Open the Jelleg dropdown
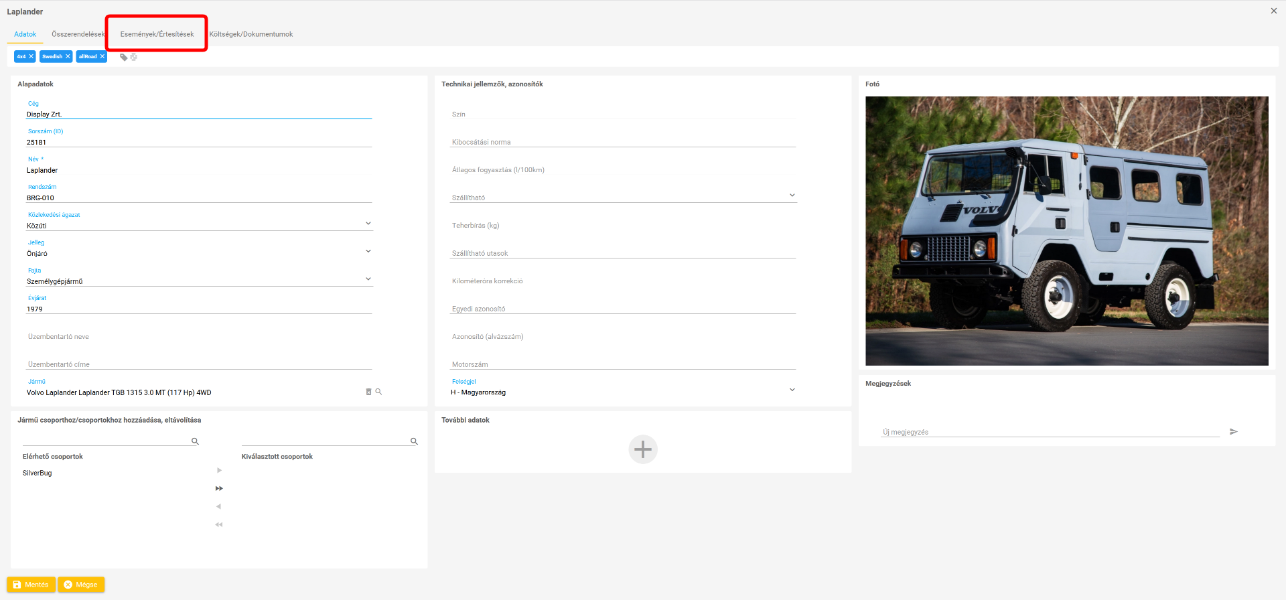The image size is (1286, 600). [x=368, y=251]
